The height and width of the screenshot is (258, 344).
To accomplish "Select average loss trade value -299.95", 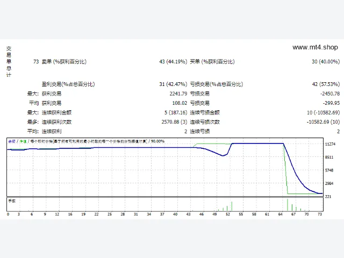I will [331, 103].
